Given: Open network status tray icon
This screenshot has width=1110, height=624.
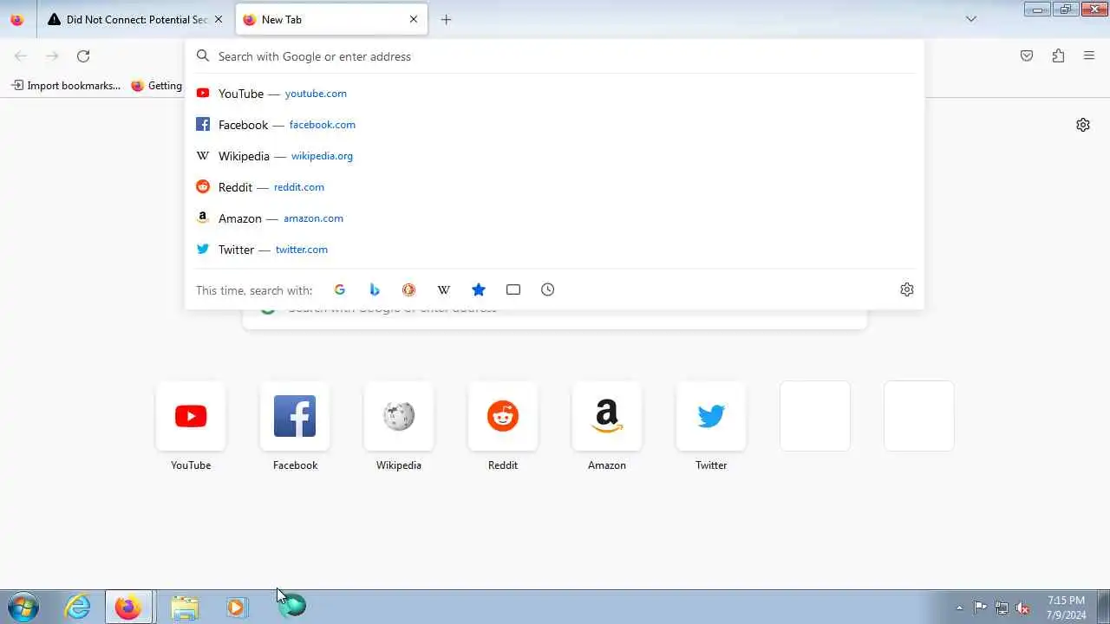Looking at the screenshot, I should coord(1002,608).
